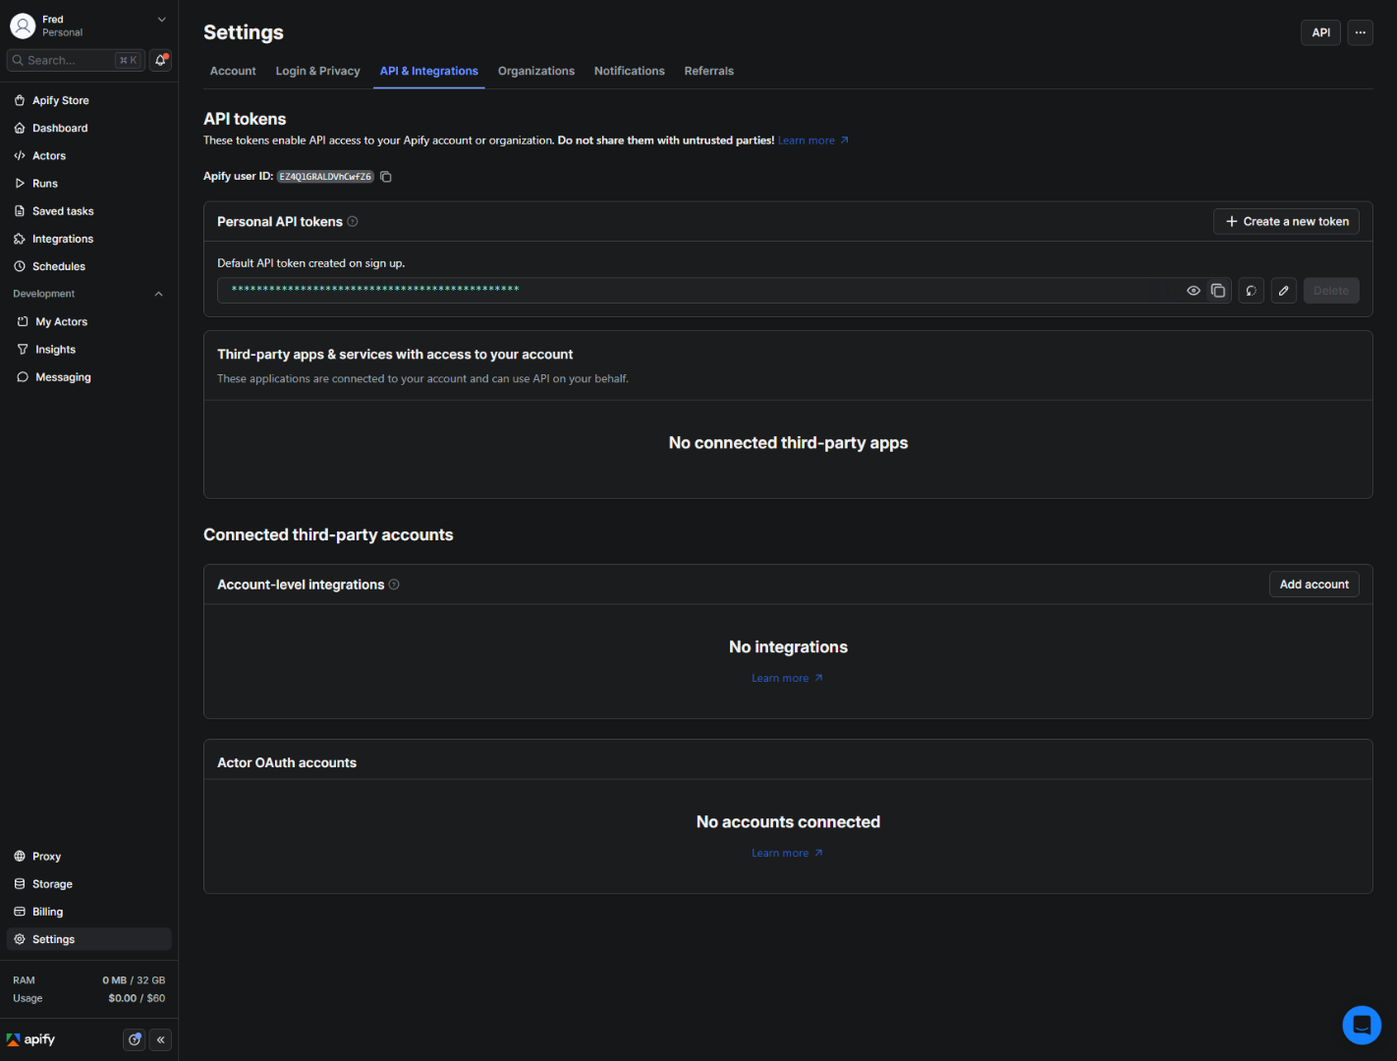
Task: Switch to Organizations tab
Action: click(536, 71)
